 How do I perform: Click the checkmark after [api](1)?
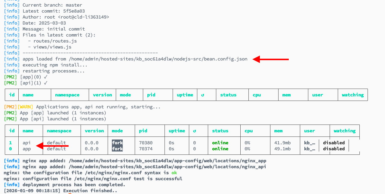(46, 83)
